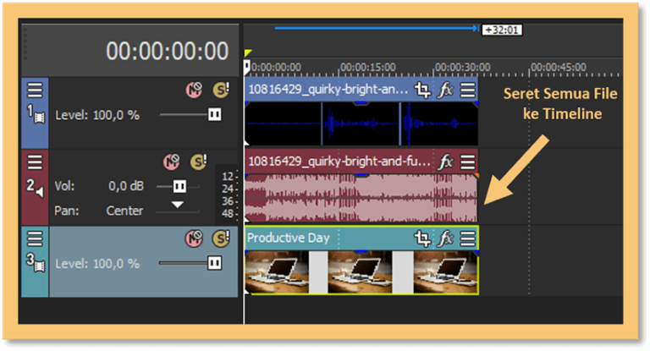Solo video track 1
Image resolution: width=650 pixels, height=351 pixels.
221,90
